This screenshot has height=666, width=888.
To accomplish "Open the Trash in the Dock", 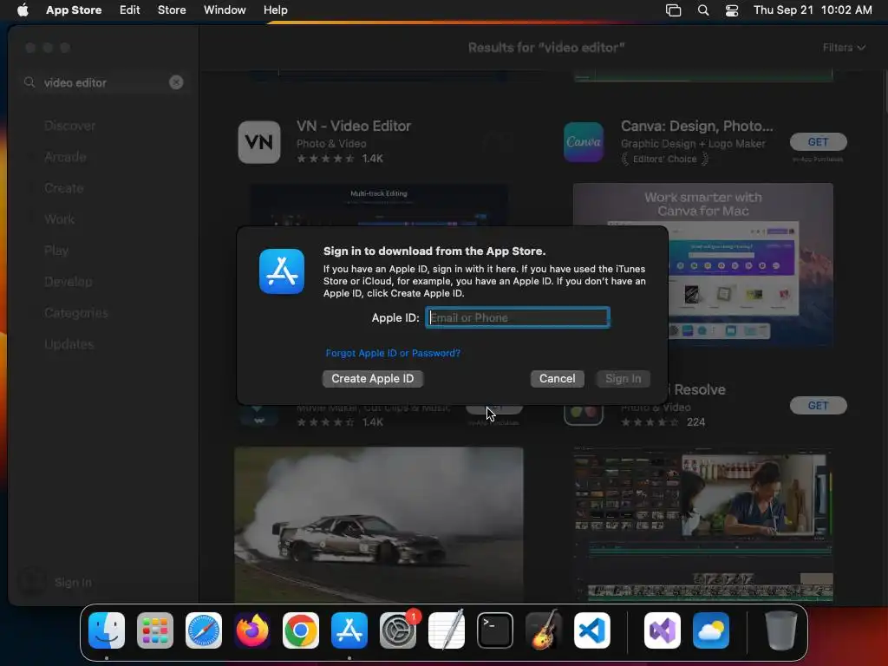I will point(780,630).
